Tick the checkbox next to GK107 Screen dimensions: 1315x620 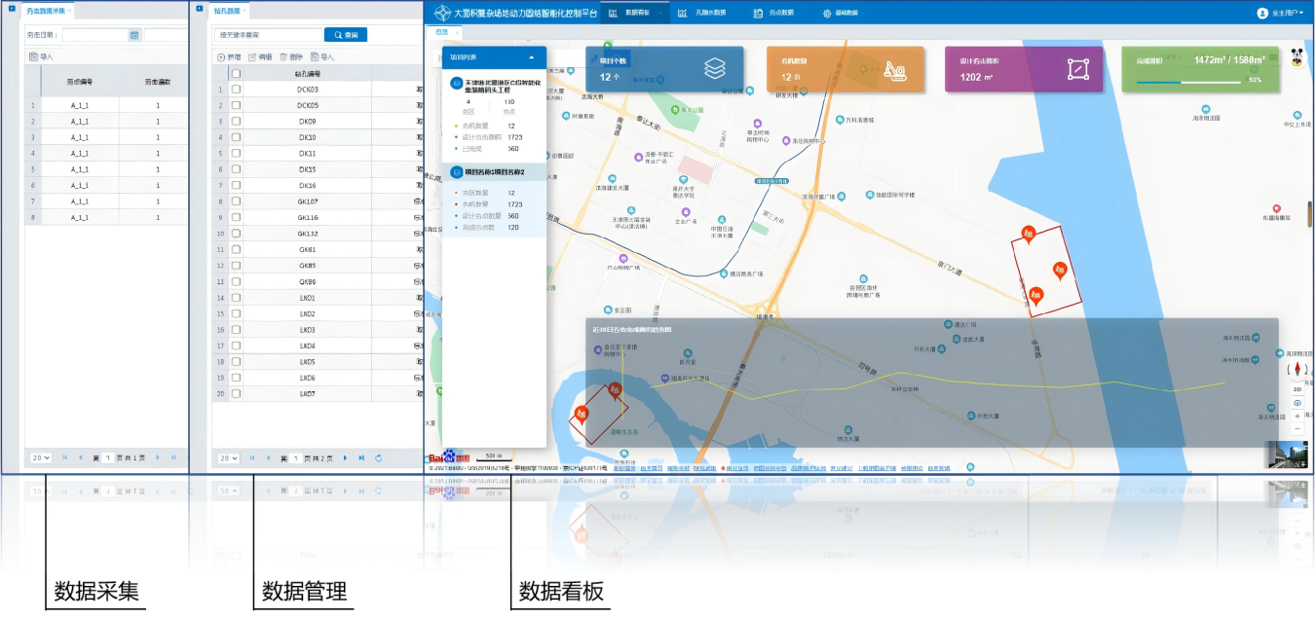click(236, 201)
